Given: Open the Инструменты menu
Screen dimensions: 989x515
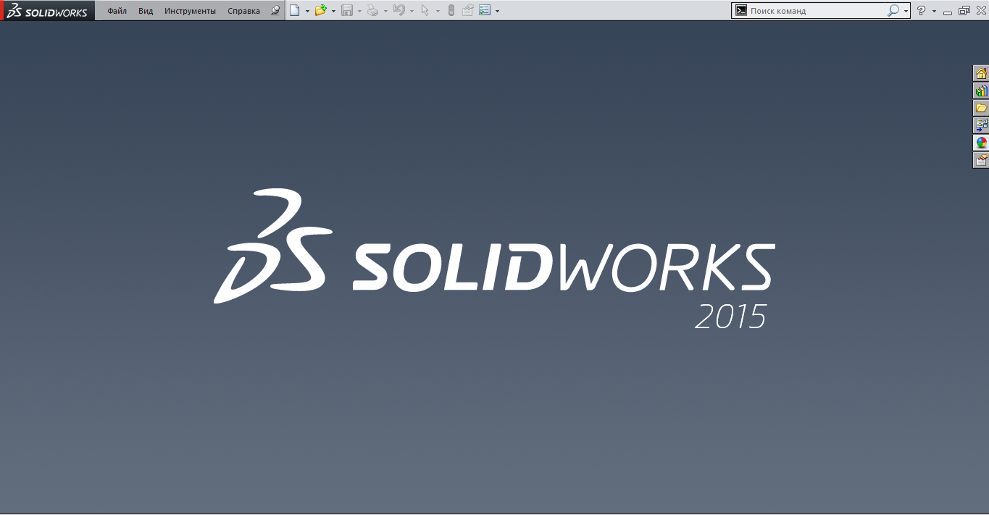Looking at the screenshot, I should click(190, 11).
